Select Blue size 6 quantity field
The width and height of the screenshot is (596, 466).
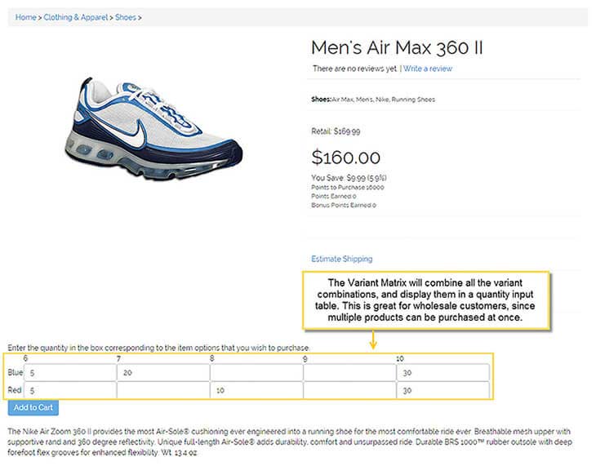point(70,372)
